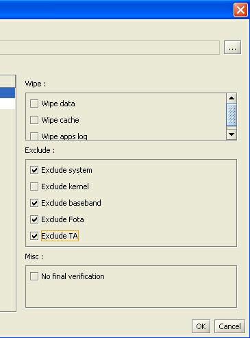250x338 pixels.
Task: Enable the Exclude kernel checkbox
Action: 34,186
